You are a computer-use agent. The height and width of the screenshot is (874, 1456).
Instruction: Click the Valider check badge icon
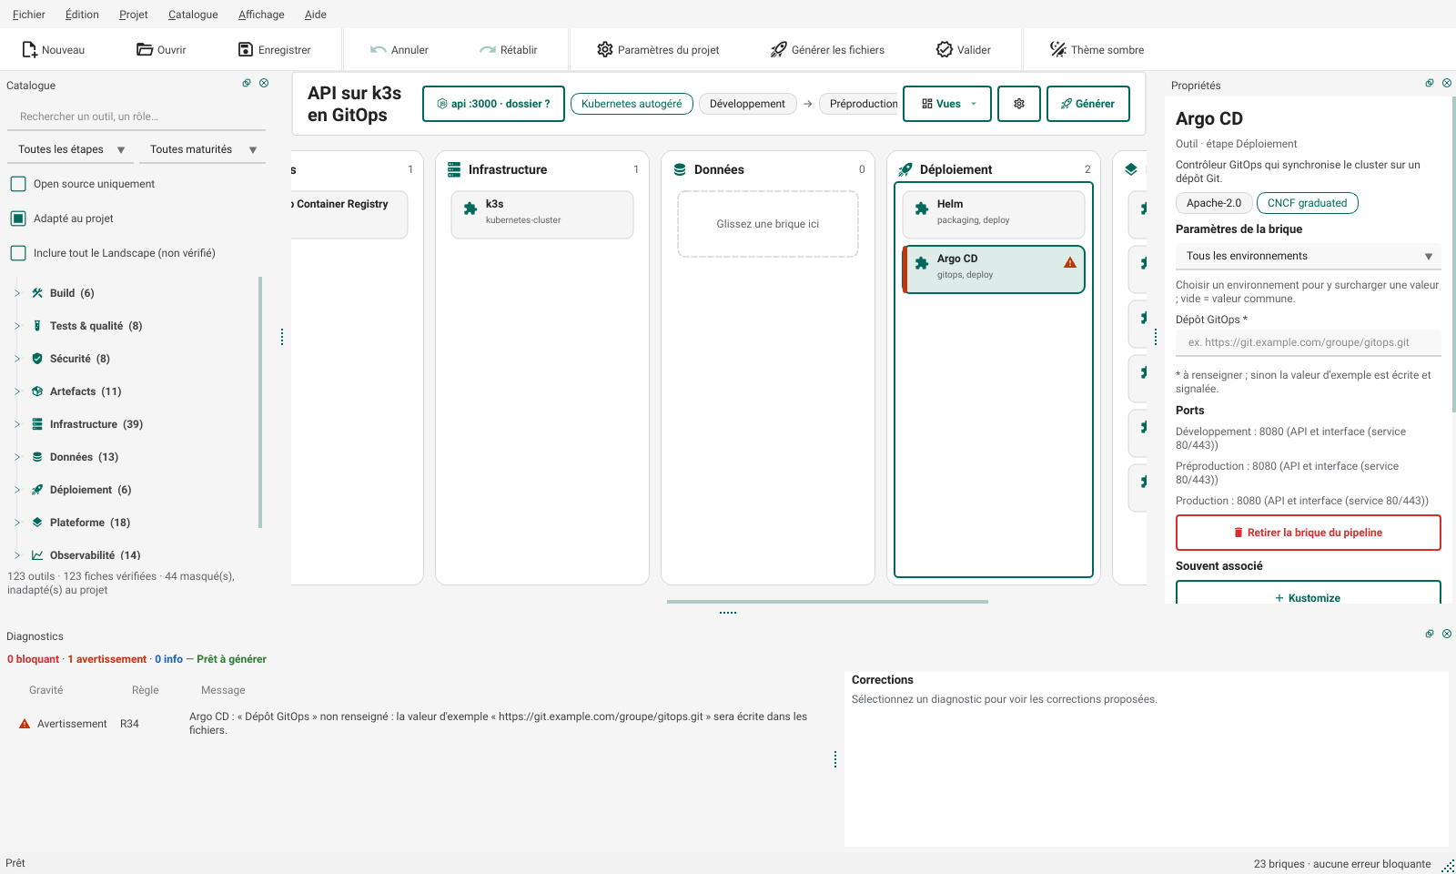pyautogui.click(x=945, y=49)
